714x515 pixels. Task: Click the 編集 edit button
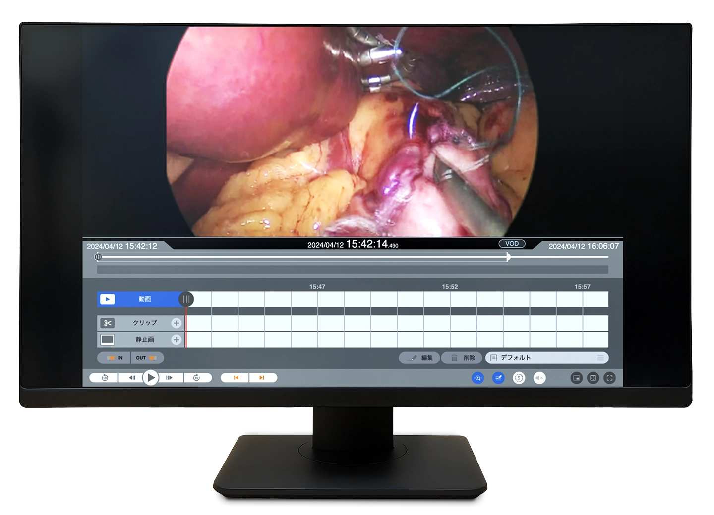point(419,358)
